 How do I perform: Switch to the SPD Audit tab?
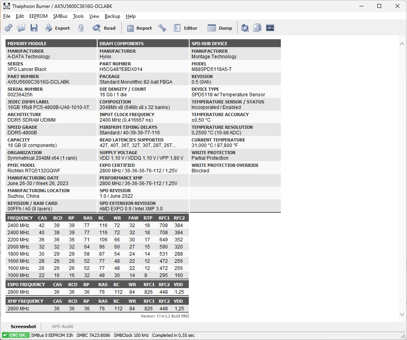point(62,327)
